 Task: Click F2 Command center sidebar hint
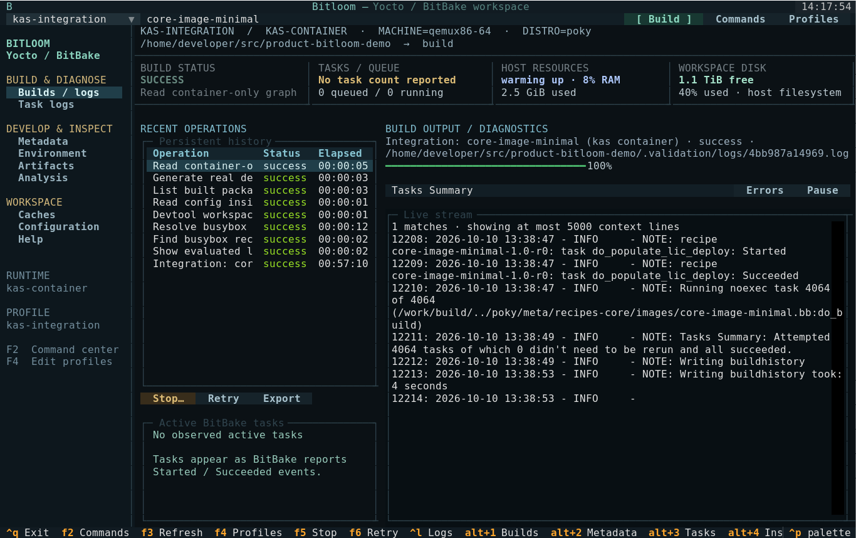tap(62, 350)
